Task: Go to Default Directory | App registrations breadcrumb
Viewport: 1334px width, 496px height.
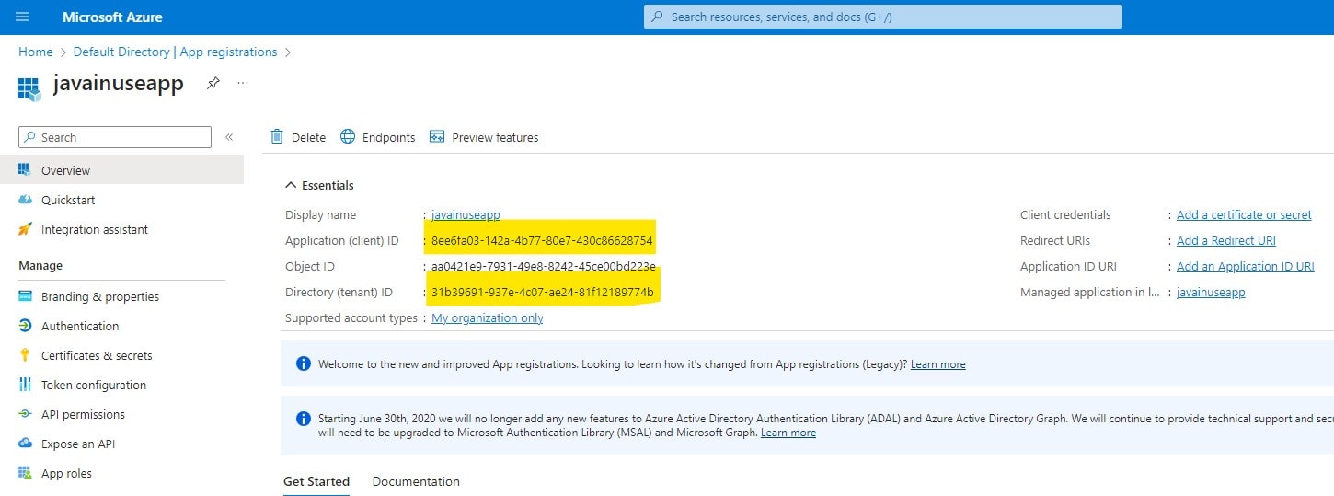Action: pyautogui.click(x=175, y=52)
